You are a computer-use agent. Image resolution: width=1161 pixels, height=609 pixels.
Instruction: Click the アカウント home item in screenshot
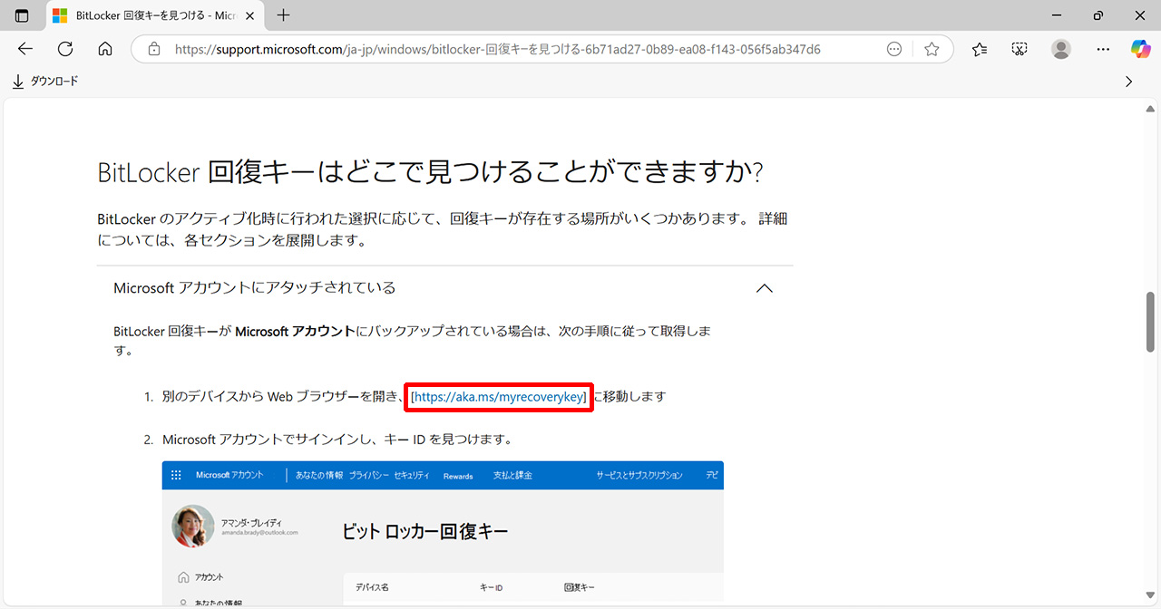201,577
